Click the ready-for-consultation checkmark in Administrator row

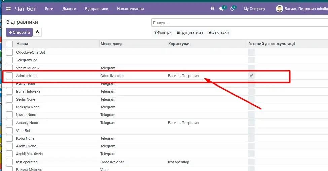251,76
